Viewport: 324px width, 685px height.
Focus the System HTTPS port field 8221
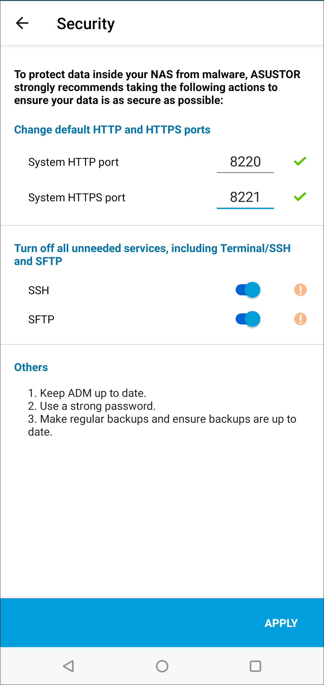coord(245,198)
